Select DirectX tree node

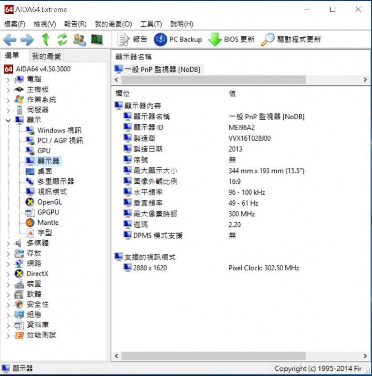[x=32, y=273]
